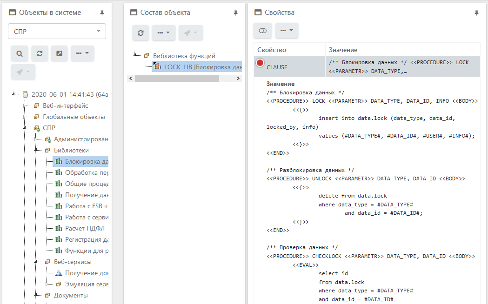Open the СПР dropdown selector
The width and height of the screenshot is (488, 304).
[57, 31]
